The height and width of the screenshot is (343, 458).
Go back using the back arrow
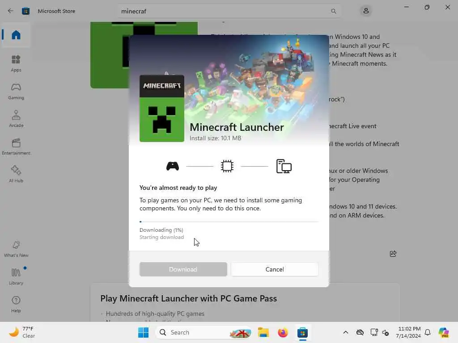coord(11,11)
